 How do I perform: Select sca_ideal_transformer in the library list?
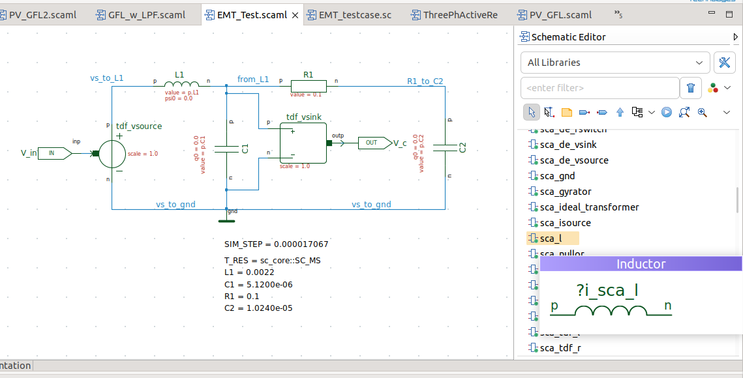tap(583, 207)
